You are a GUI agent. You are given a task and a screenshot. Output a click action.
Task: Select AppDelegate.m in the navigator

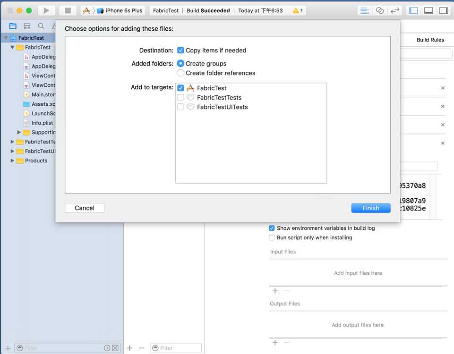tap(39, 66)
